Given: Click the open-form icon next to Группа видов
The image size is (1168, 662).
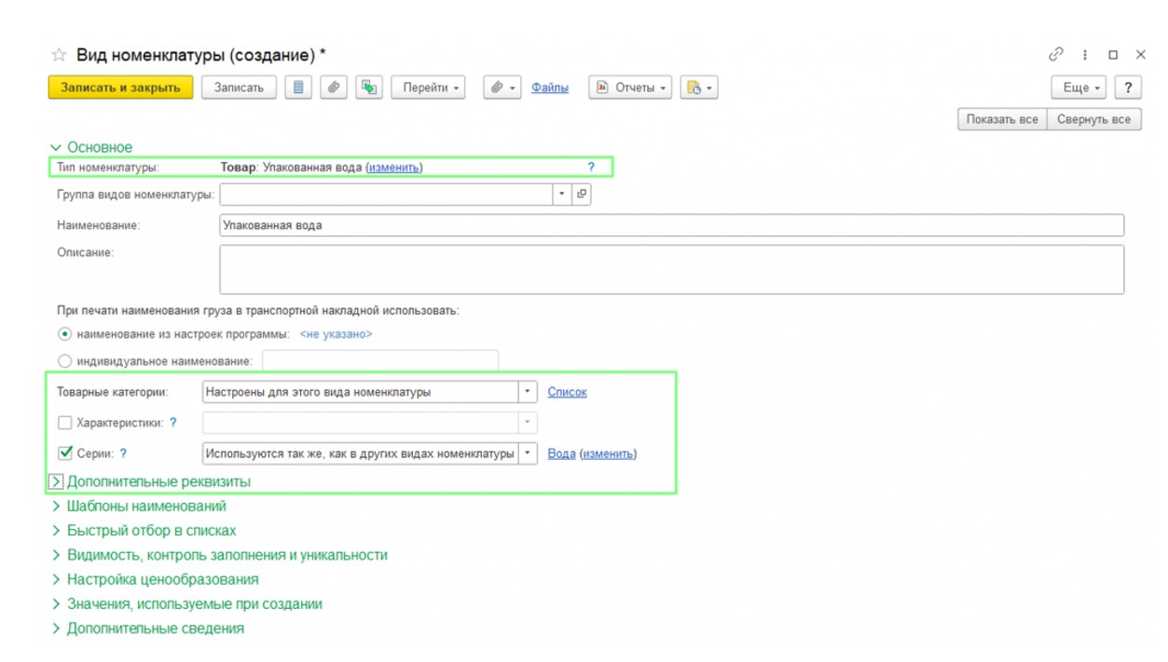Looking at the screenshot, I should click(582, 195).
